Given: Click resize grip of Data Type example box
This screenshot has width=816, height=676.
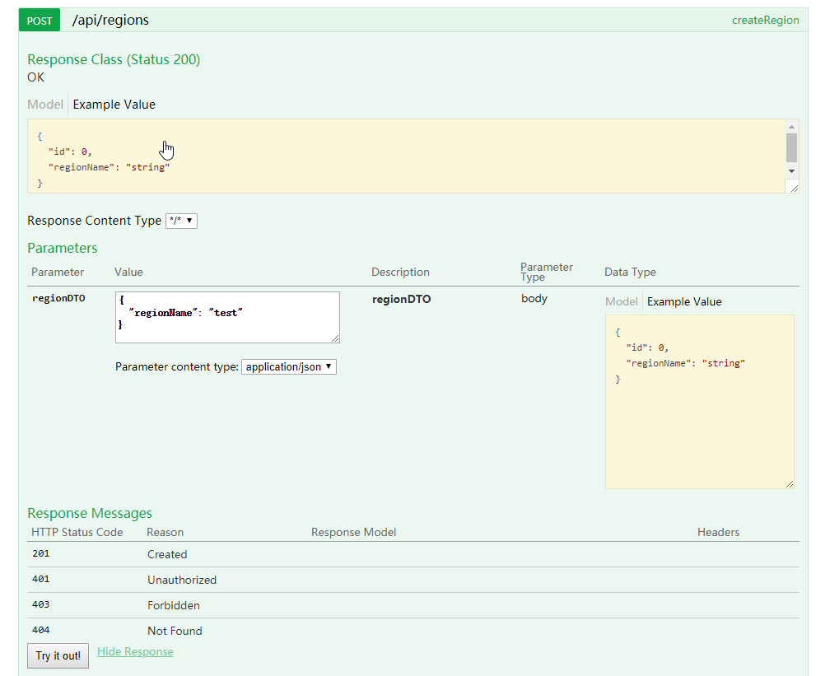Looking at the screenshot, I should point(790,483).
